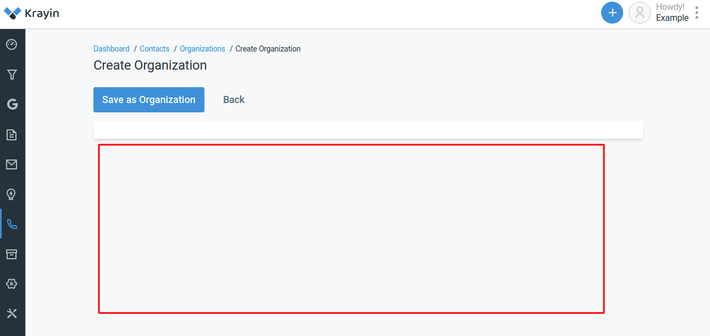The height and width of the screenshot is (336, 710).
Task: Open the three-dot overflow menu
Action: pos(696,13)
